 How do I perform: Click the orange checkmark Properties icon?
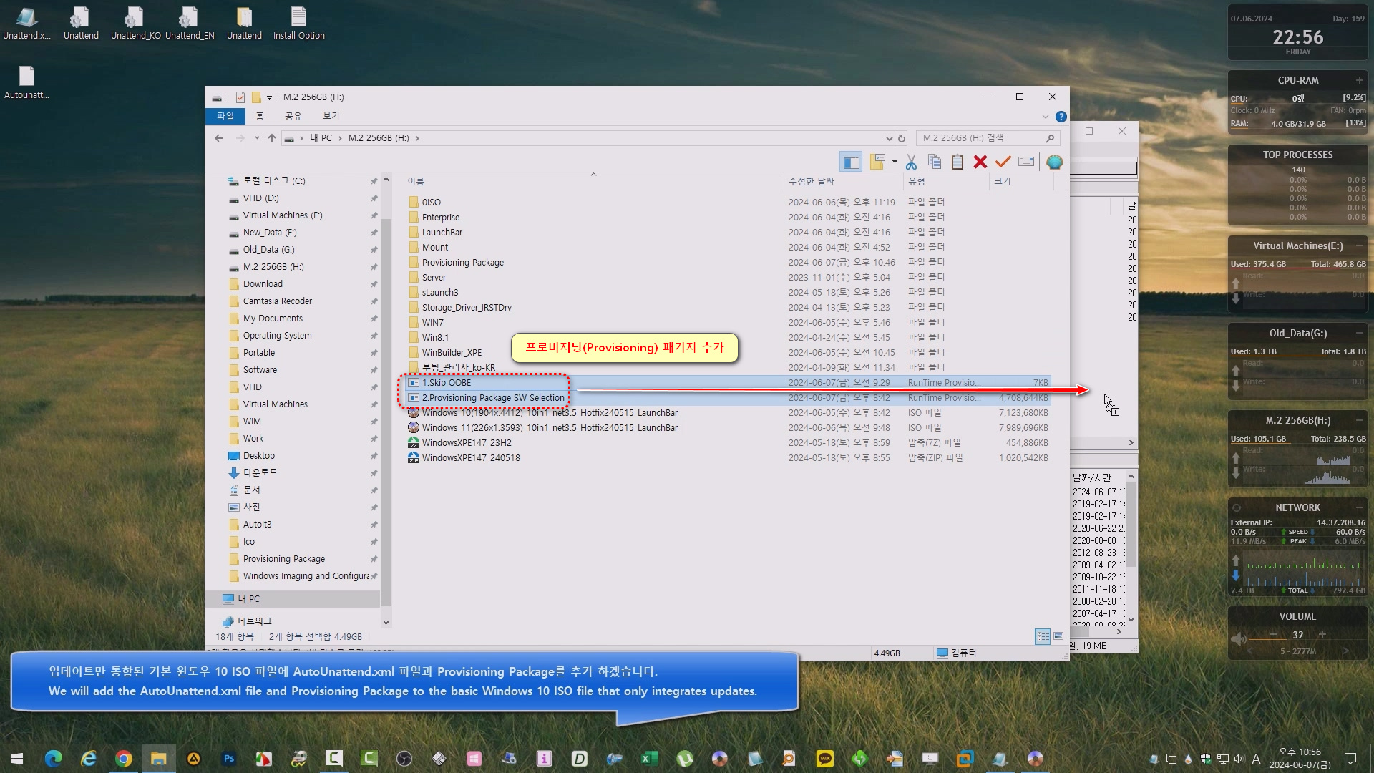[1003, 162]
